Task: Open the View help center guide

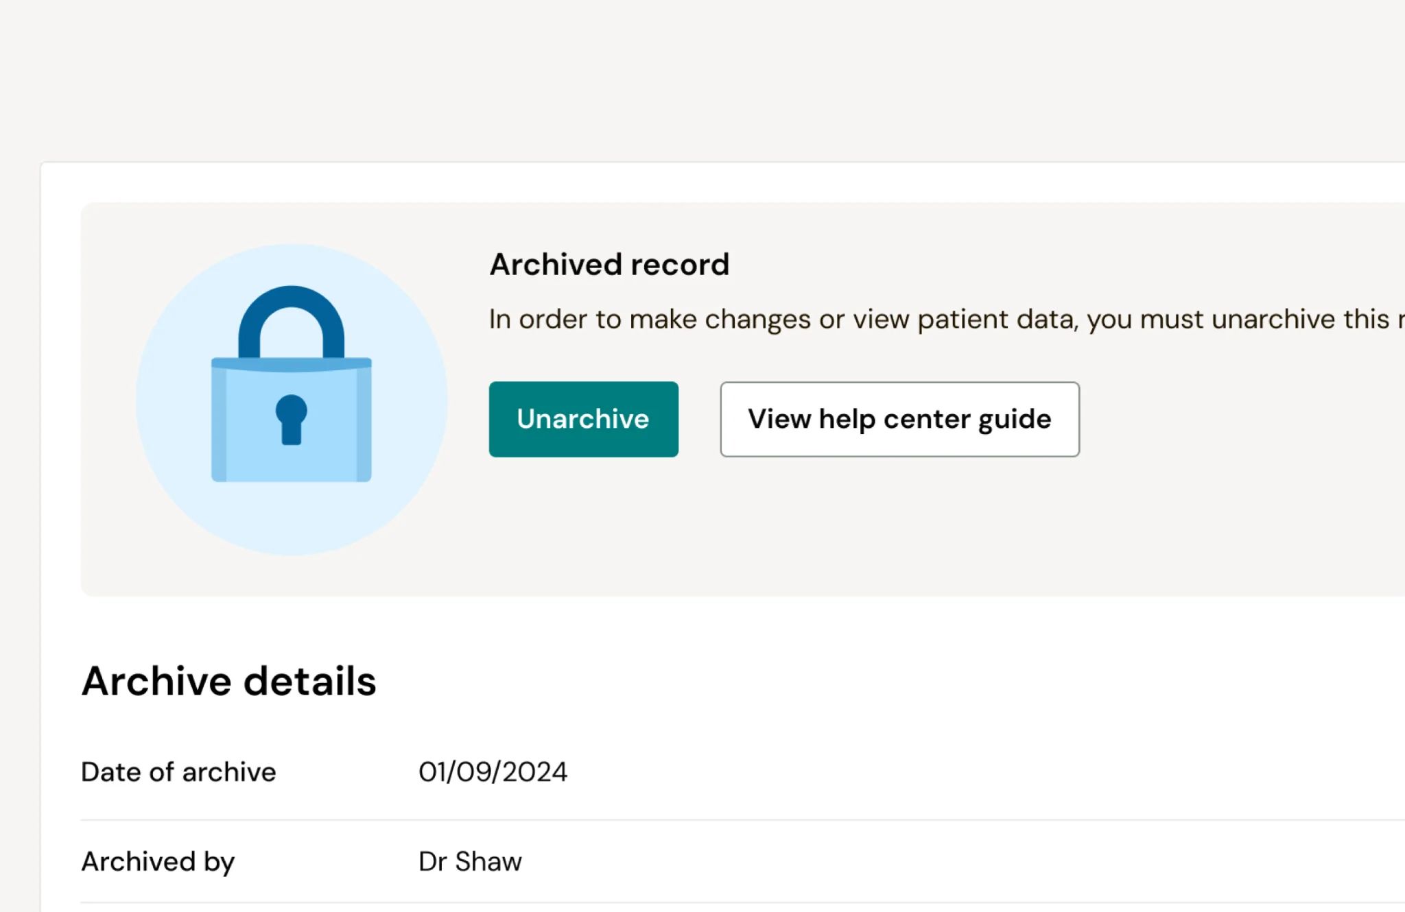Action: (x=899, y=419)
